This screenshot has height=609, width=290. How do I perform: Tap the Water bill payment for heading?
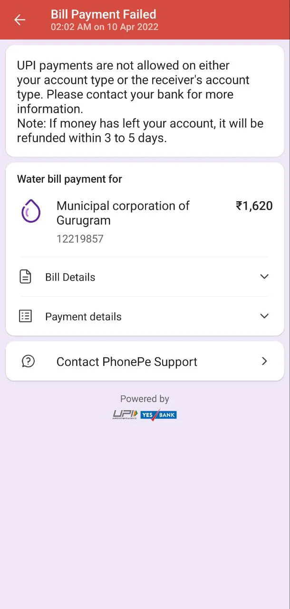click(x=69, y=179)
